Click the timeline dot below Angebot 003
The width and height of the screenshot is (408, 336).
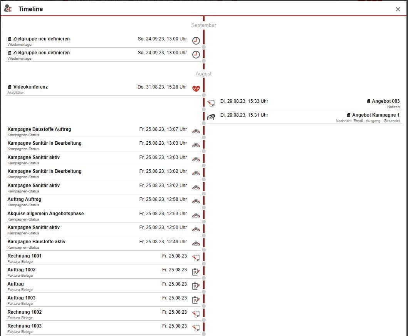(204, 109)
